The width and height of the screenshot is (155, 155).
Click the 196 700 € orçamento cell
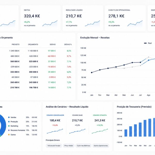coord(34,88)
